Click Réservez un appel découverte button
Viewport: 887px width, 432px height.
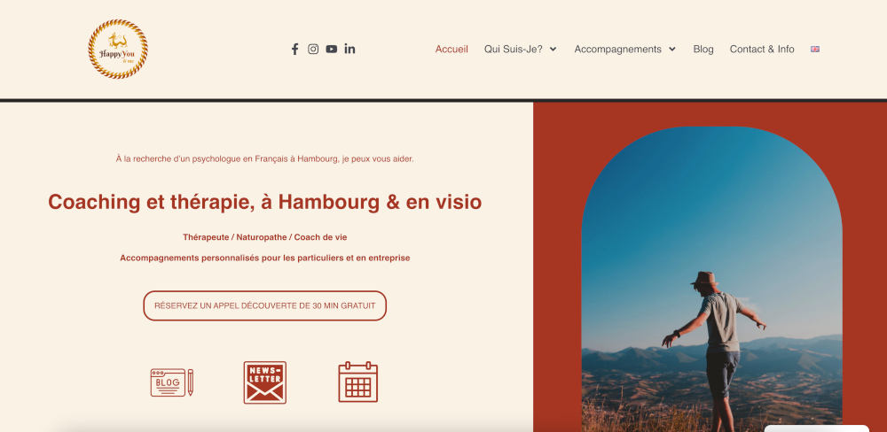point(264,305)
